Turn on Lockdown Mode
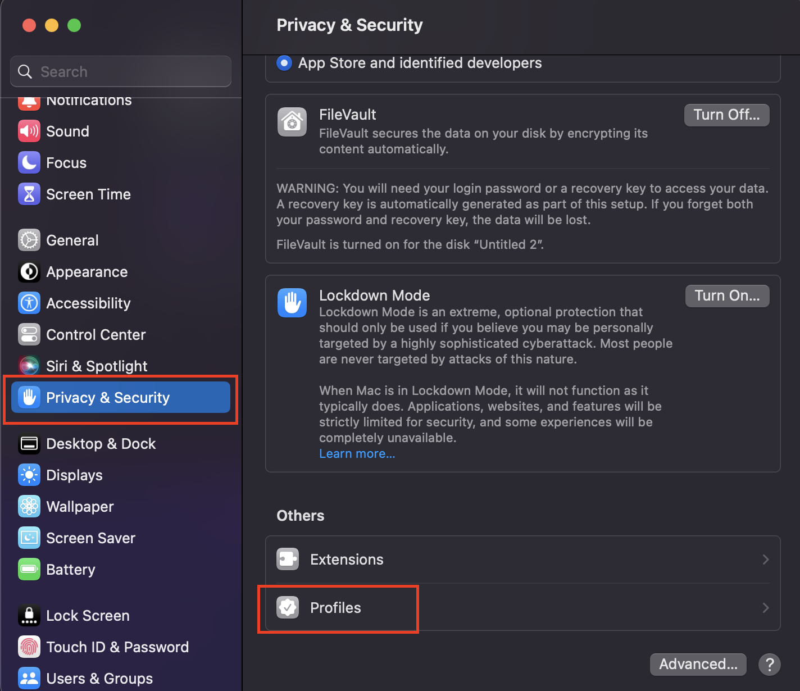The width and height of the screenshot is (800, 691). (727, 296)
